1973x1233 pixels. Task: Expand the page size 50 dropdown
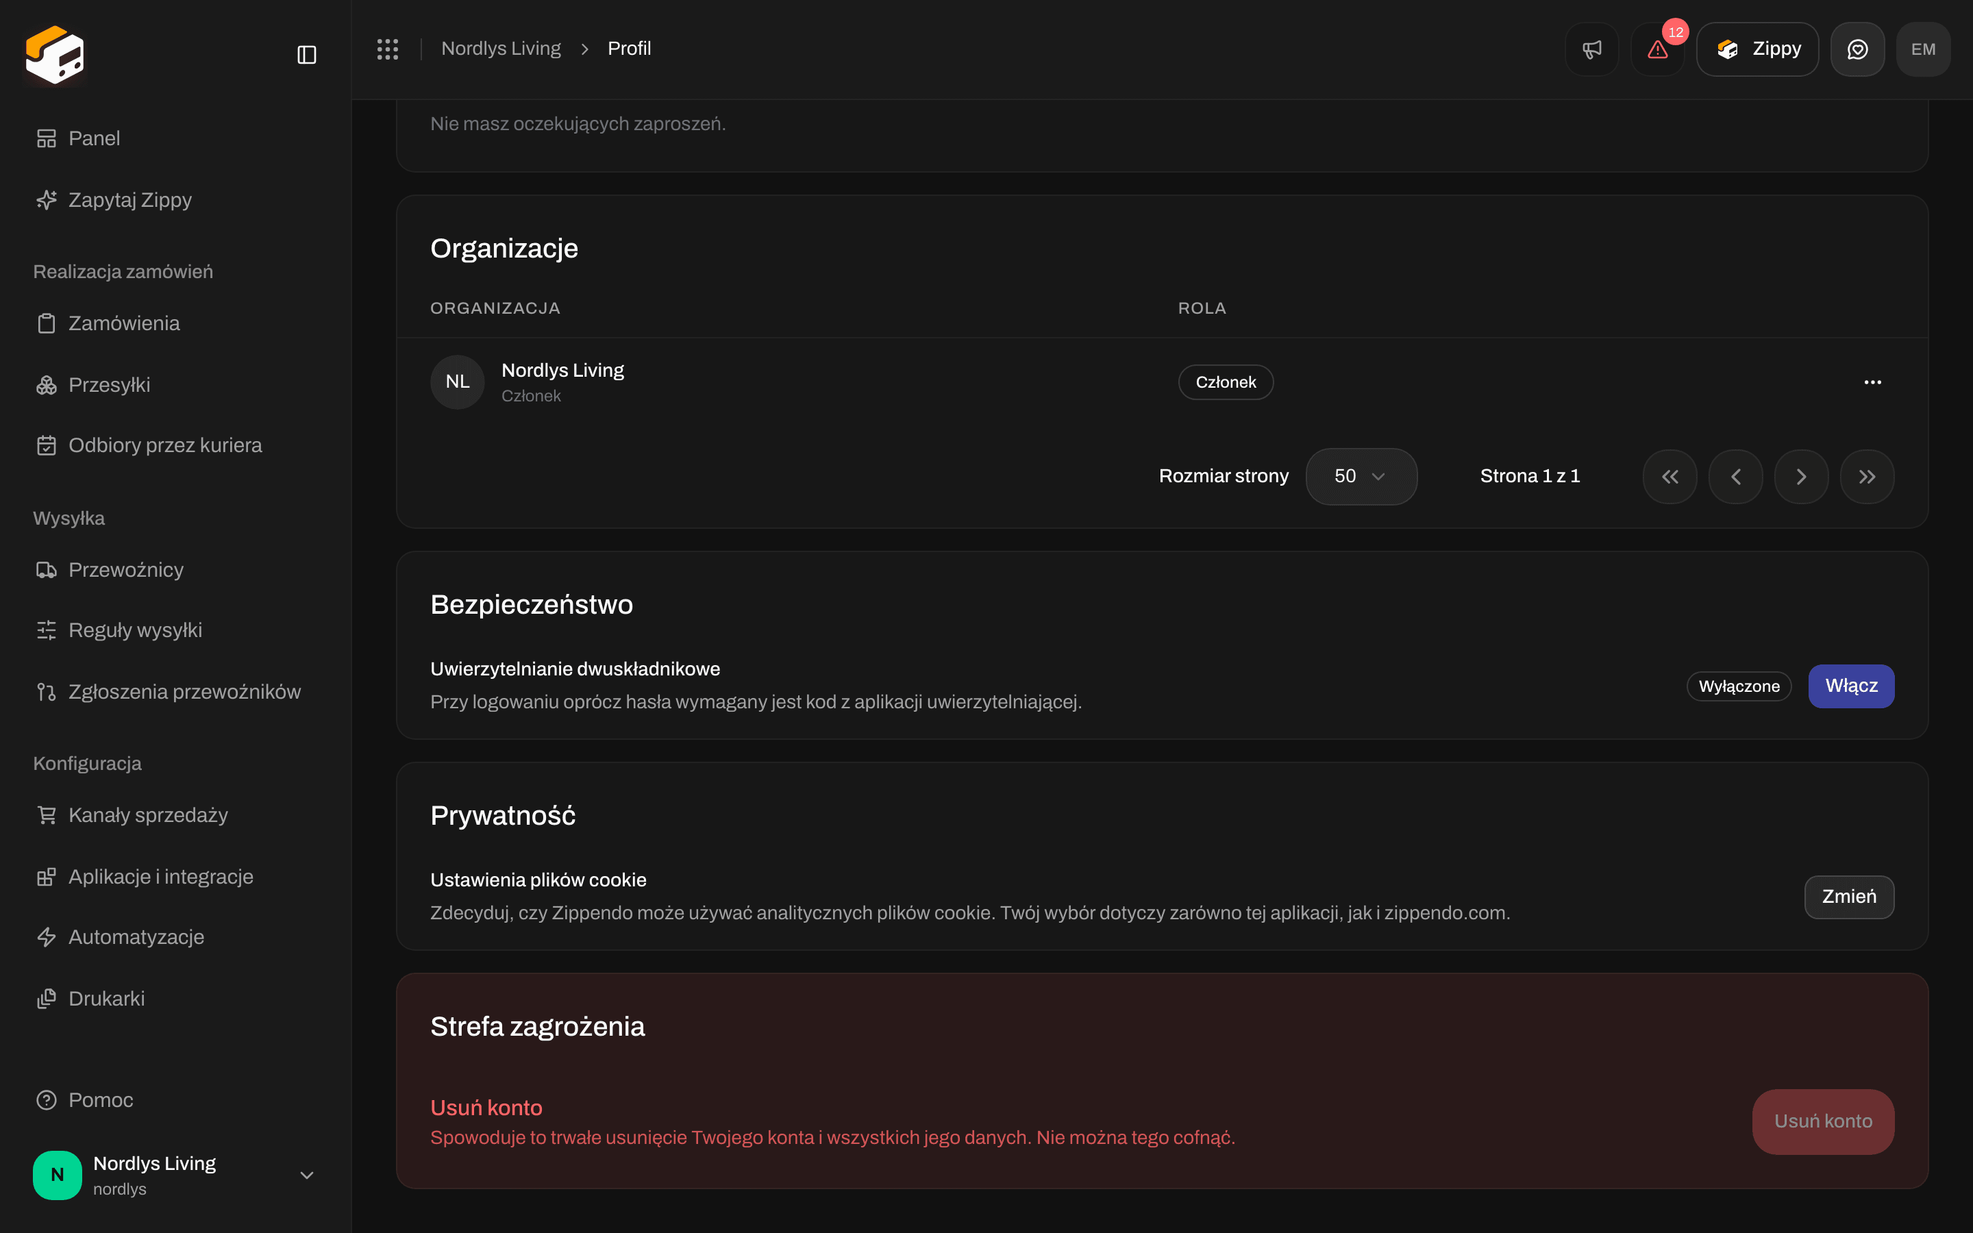click(x=1361, y=476)
